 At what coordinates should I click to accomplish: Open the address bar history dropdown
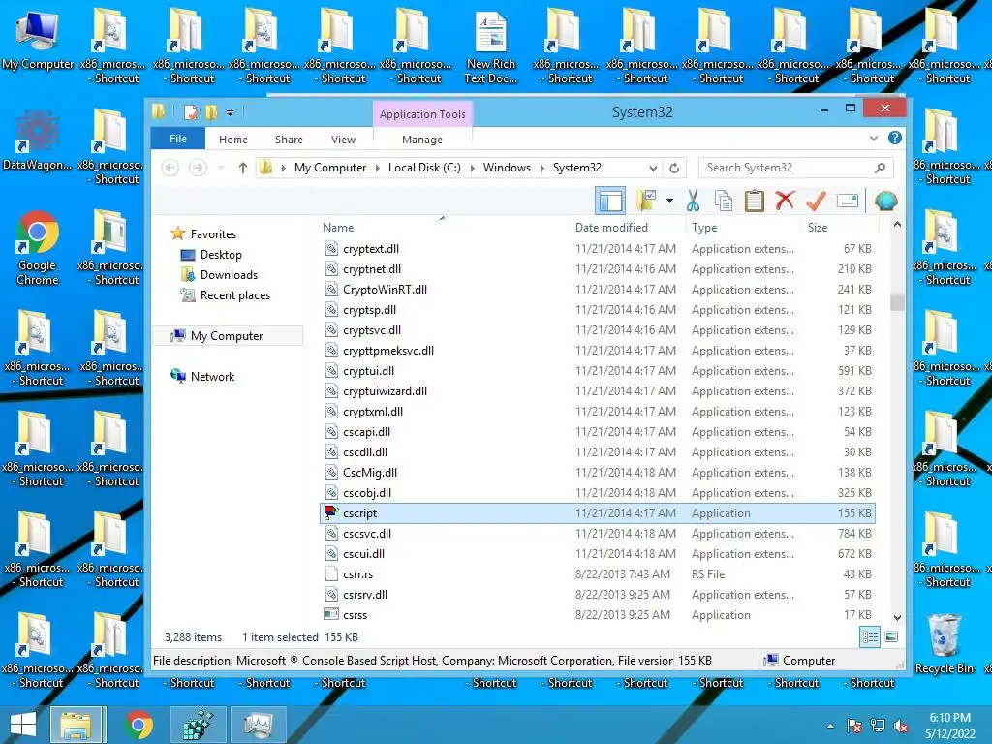[x=653, y=169]
